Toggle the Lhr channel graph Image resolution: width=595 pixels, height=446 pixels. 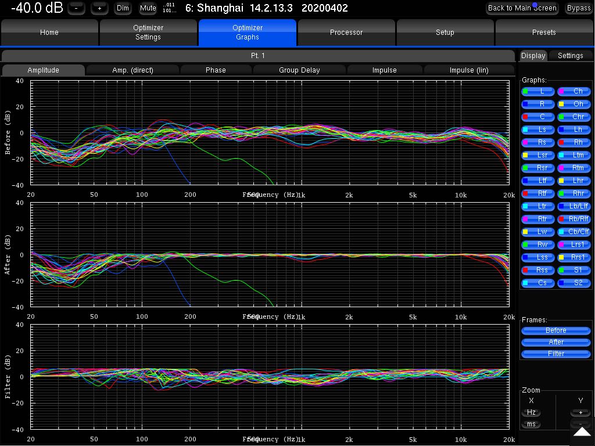(574, 181)
